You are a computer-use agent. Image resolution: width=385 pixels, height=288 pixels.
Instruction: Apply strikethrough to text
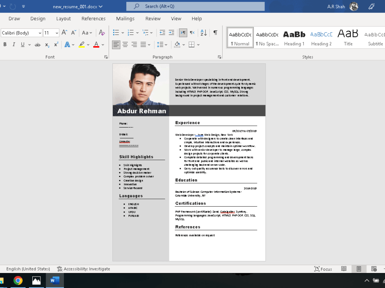point(37,45)
